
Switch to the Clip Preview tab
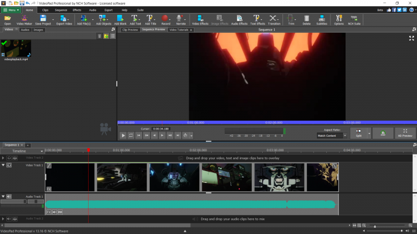point(130,30)
